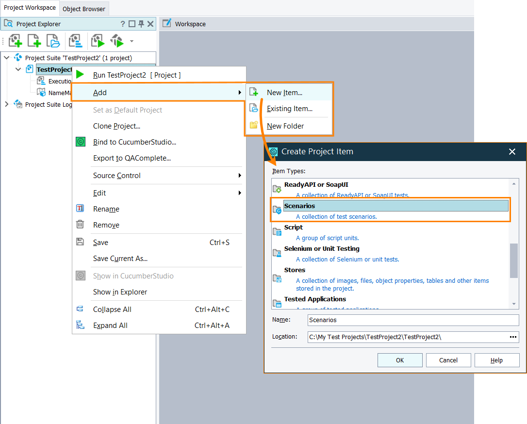Switch to the Object Browser tab
This screenshot has height=424, width=527.
(x=83, y=8)
